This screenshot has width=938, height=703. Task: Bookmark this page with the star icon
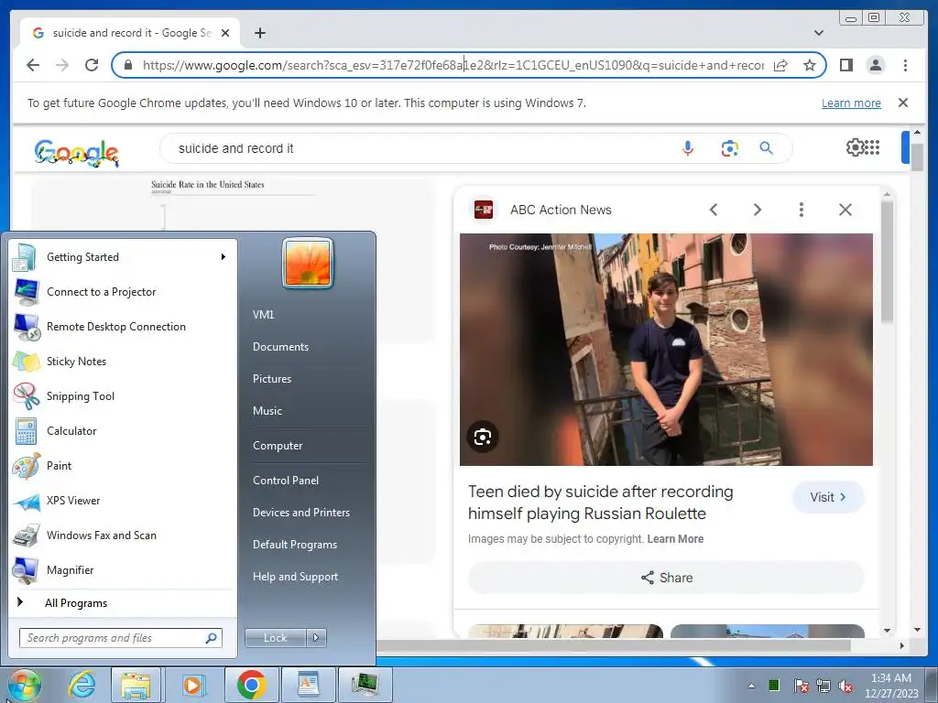click(810, 65)
